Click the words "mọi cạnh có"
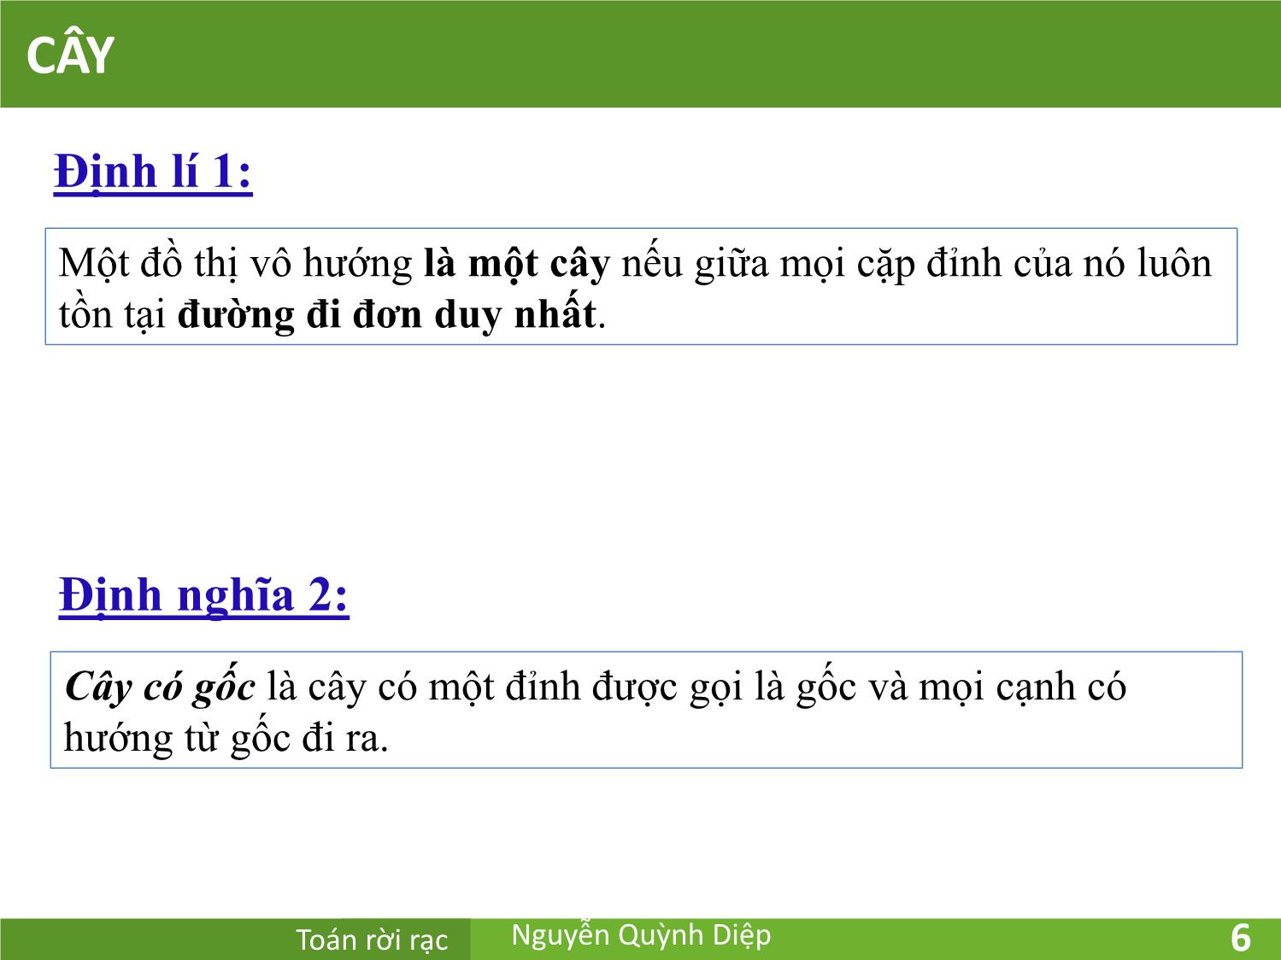Screen dimensions: 1281x960 pyautogui.click(x=1022, y=688)
